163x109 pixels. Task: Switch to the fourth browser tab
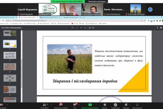tap(71, 17)
